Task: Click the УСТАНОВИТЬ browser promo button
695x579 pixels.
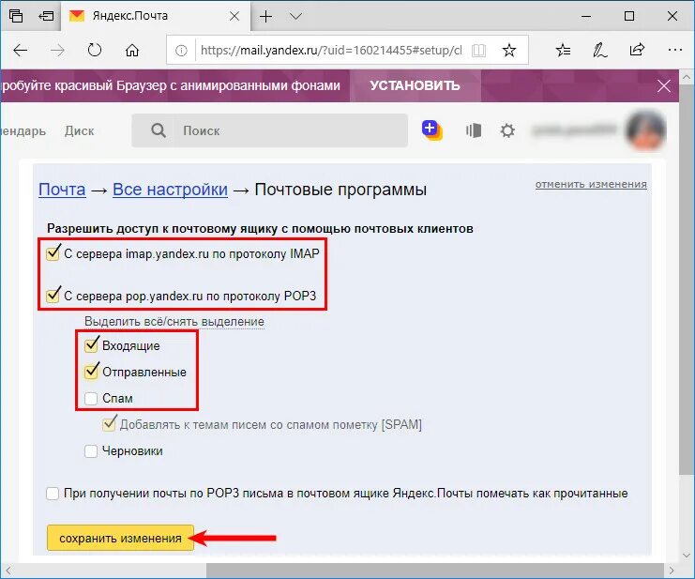Action: pos(415,85)
